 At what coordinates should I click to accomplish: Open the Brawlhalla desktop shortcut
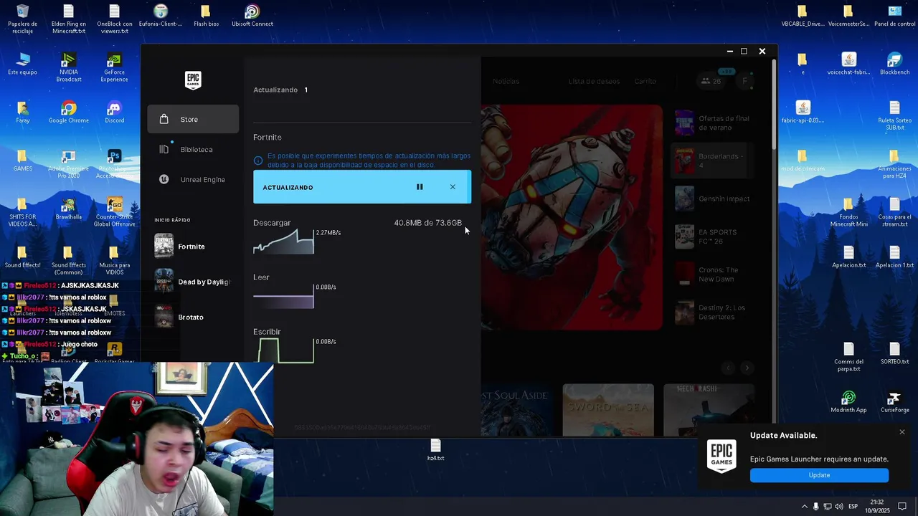click(69, 209)
